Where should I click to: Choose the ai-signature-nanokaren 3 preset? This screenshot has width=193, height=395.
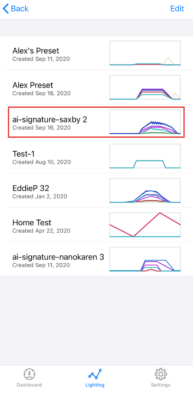[96, 259]
